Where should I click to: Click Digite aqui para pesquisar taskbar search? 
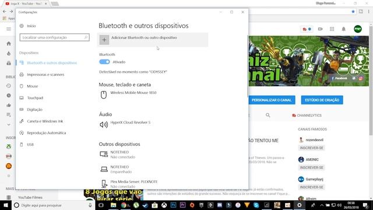53,205
